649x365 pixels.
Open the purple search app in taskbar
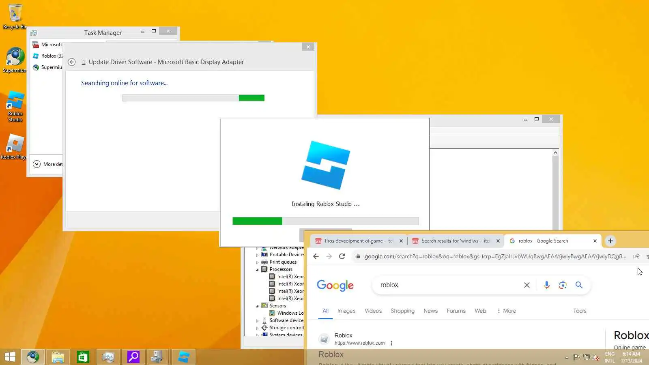(133, 357)
